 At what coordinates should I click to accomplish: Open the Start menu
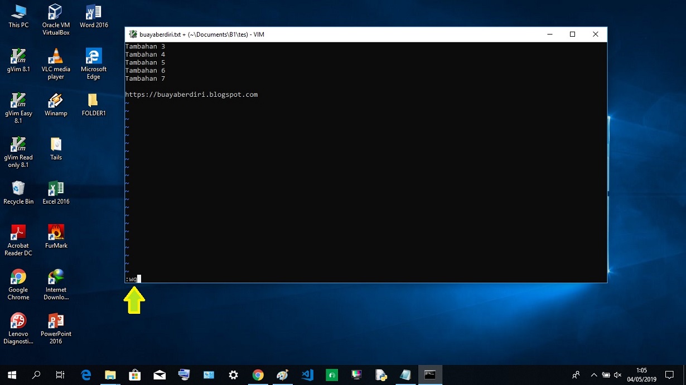coord(11,374)
